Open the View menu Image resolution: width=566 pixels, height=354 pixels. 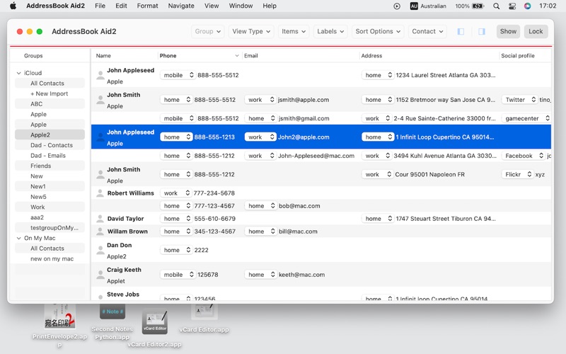pyautogui.click(x=212, y=6)
